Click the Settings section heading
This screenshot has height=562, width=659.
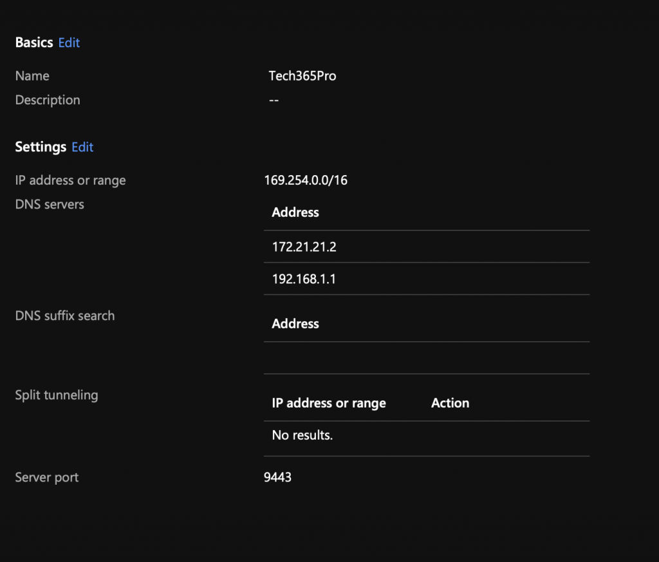click(41, 147)
